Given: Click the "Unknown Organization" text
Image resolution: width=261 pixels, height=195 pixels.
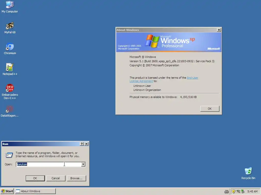Looking at the screenshot, I should coord(147,90).
